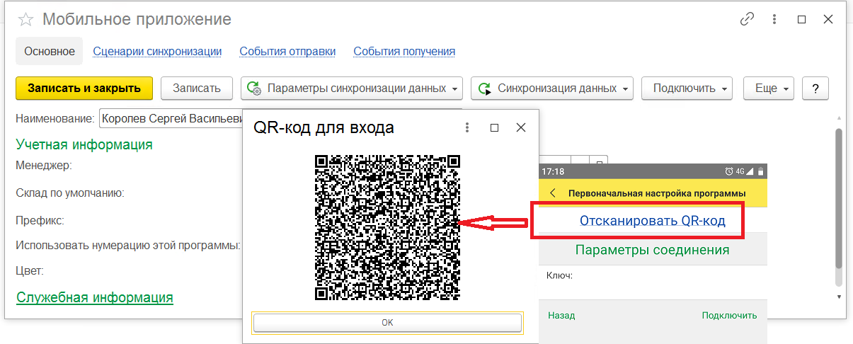
Task: Open События получения tab
Action: (404, 51)
